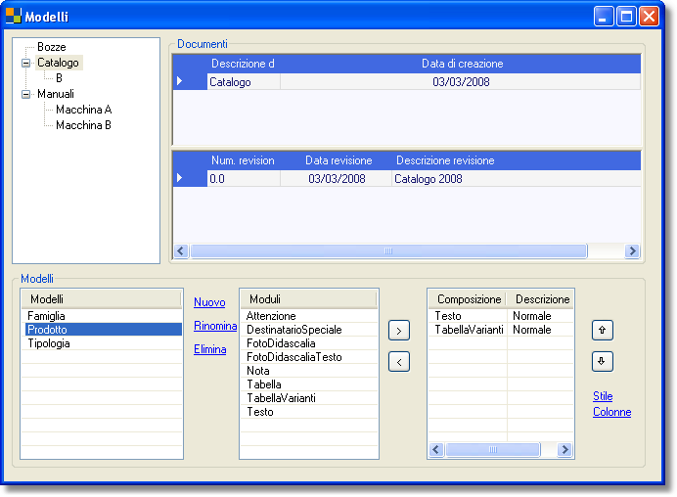
Task: Click right scroll arrow of Composizione list
Action: (x=564, y=449)
